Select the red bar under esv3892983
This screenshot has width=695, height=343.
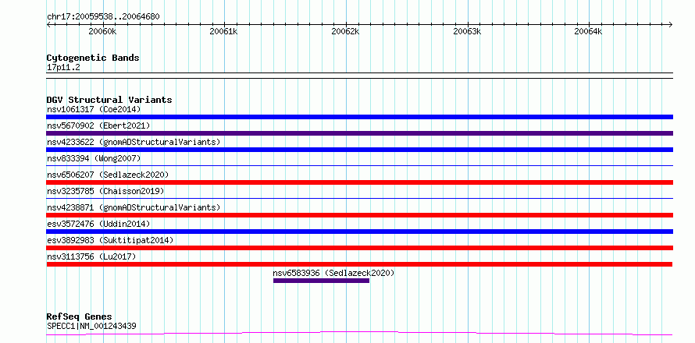359,248
